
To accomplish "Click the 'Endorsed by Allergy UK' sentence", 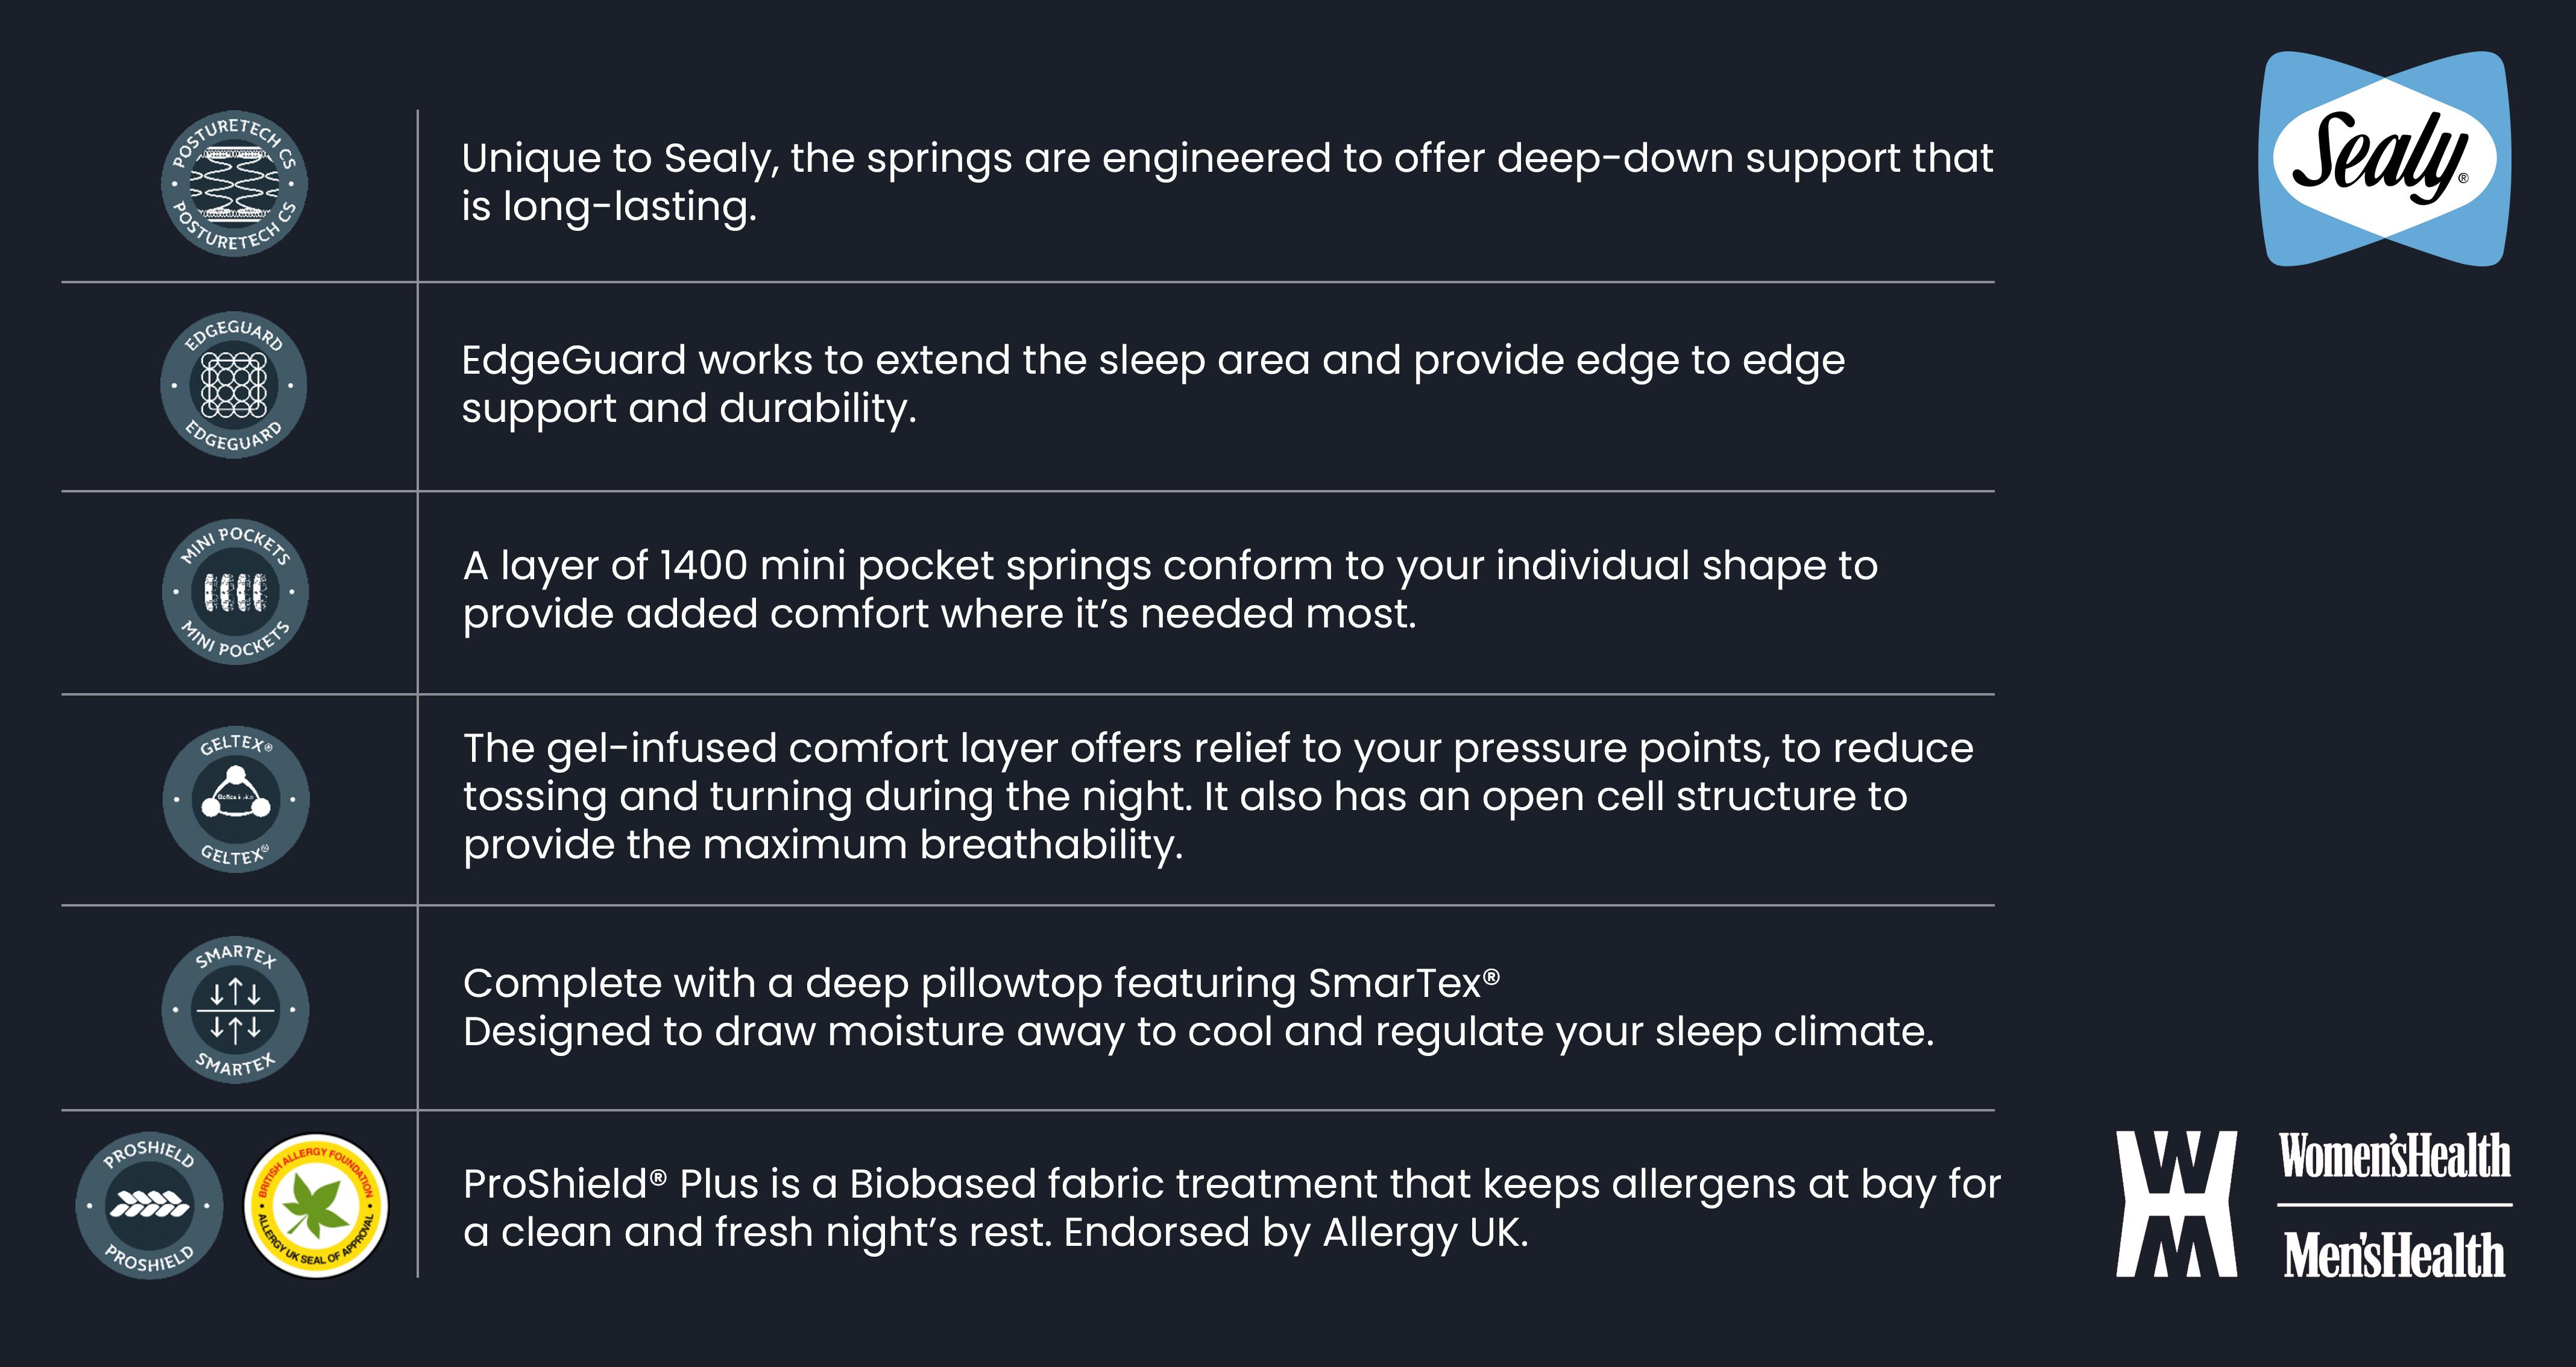I will click(1296, 1233).
